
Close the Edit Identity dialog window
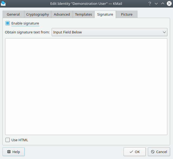(x=169, y=4)
